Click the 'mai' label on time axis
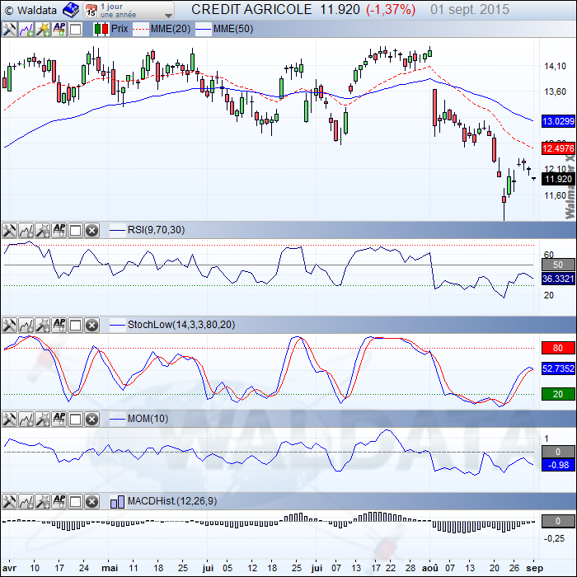Image resolution: width=577 pixels, height=577 pixels. coord(110,568)
